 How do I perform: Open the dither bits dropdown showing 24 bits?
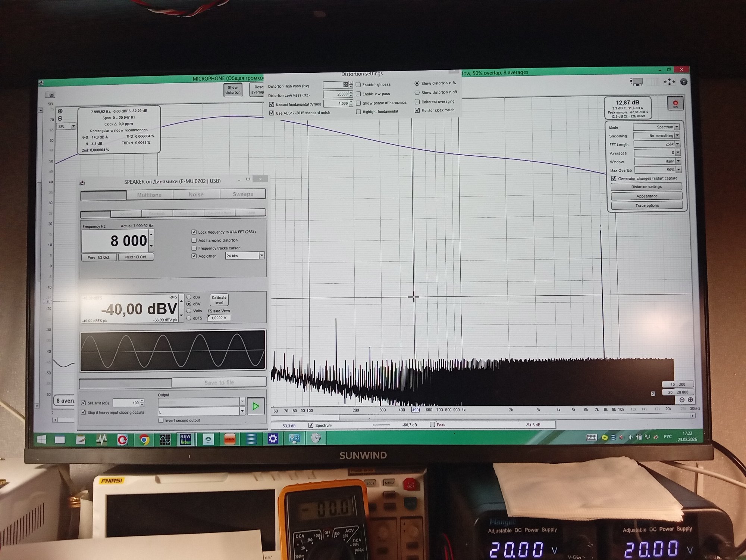point(262,255)
